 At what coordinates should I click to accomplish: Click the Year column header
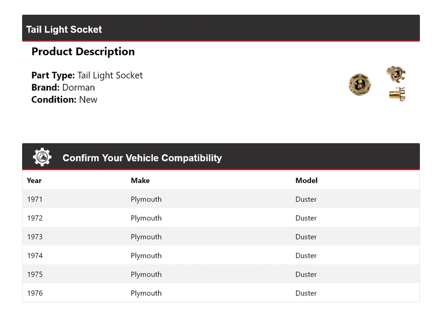34,180
